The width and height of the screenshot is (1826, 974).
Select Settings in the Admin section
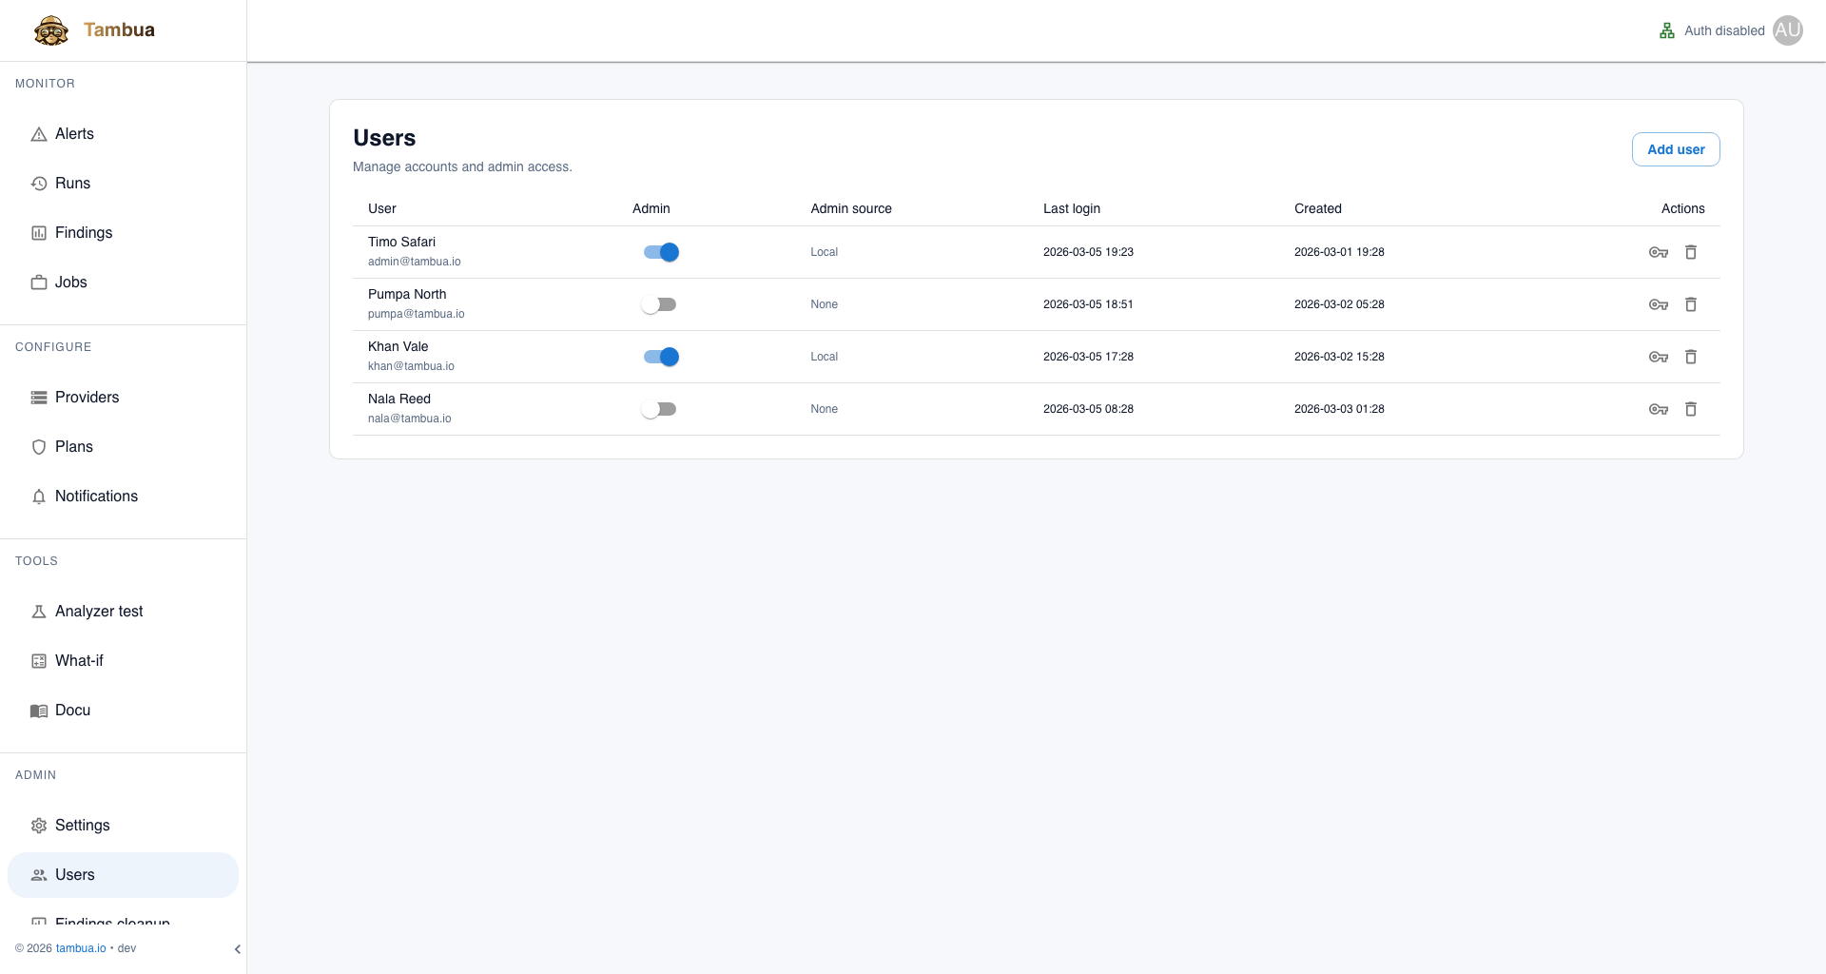coord(82,825)
